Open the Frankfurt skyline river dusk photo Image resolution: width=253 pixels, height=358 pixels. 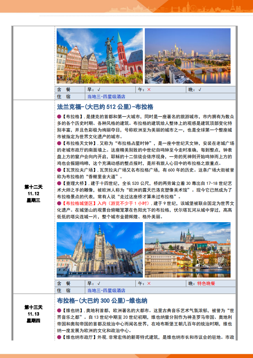[188, 56]
